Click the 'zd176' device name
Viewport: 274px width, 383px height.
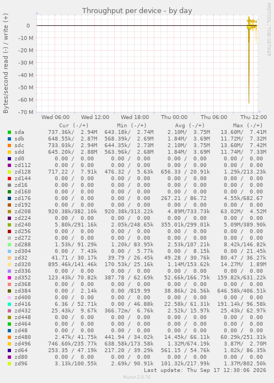[23, 198]
